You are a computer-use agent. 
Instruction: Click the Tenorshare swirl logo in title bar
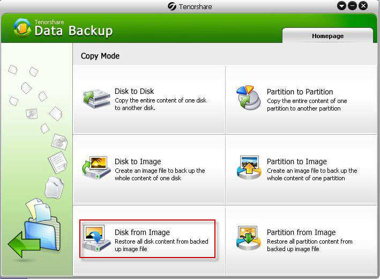(172, 6)
